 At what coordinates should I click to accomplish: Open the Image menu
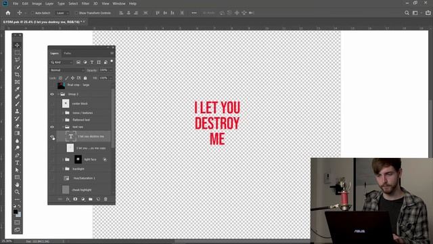pos(37,3)
